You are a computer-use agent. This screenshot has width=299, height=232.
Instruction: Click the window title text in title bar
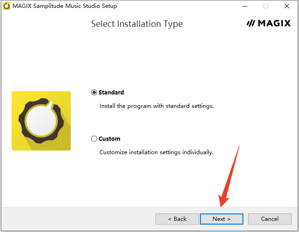point(65,6)
